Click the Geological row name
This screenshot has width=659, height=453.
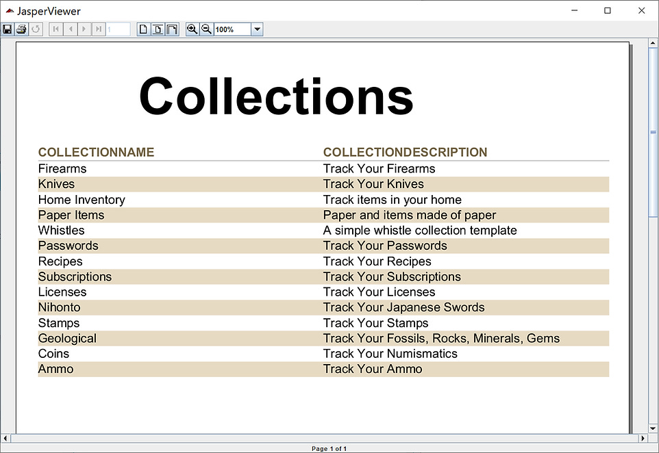[x=67, y=339]
